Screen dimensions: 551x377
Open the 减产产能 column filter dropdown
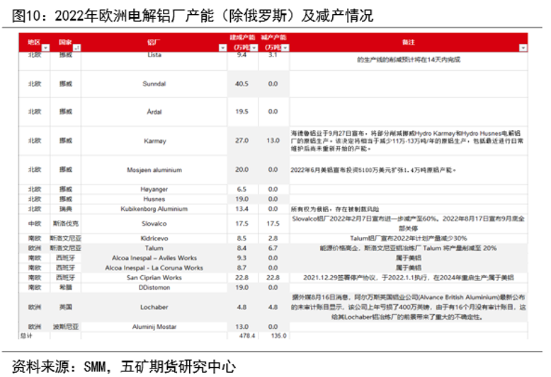[x=285, y=47]
